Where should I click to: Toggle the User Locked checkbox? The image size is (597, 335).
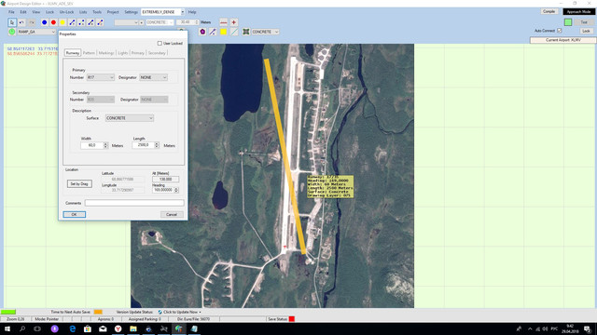coord(160,44)
